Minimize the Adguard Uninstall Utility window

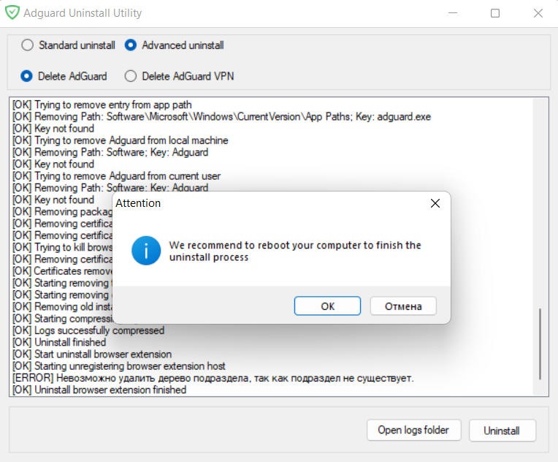click(x=453, y=13)
